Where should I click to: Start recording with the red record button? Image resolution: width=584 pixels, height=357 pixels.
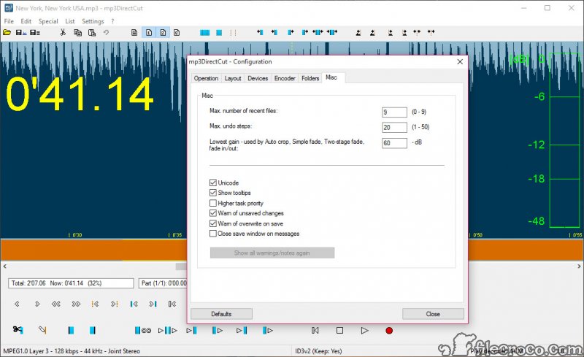(x=389, y=331)
